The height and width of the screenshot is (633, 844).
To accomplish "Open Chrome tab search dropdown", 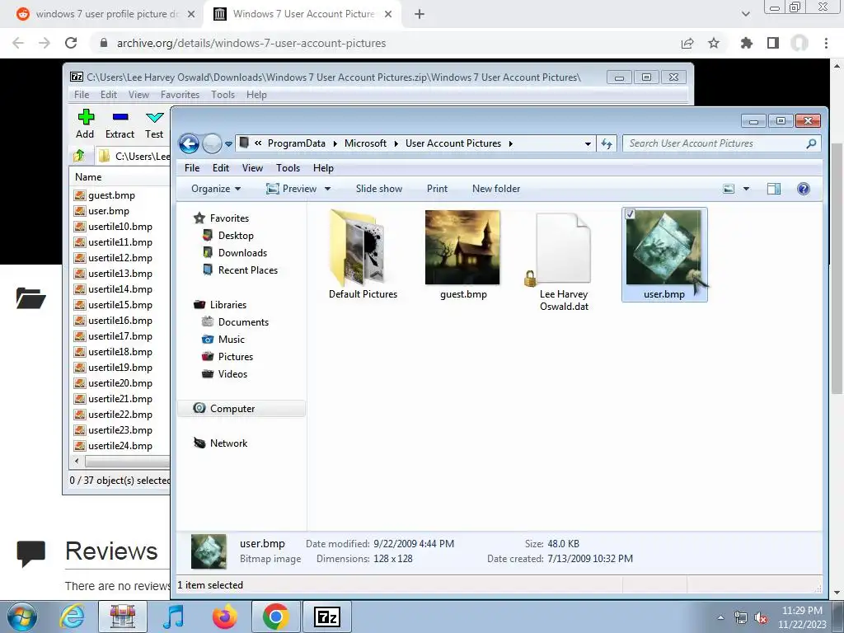I will pyautogui.click(x=745, y=14).
